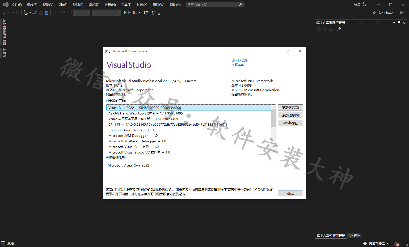Select the ASP.NET and Web Tools 2019 row
The height and width of the screenshot is (247, 409).
[188, 113]
